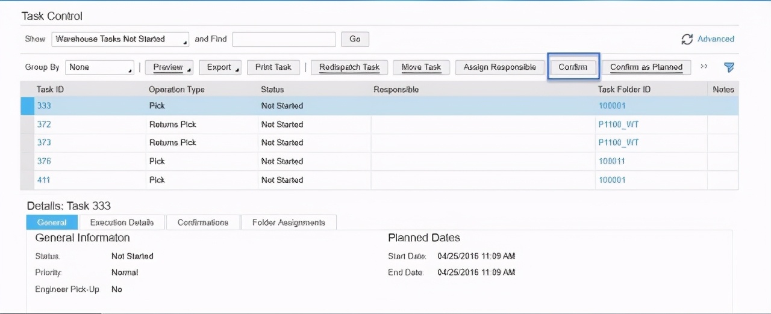Click the Go button
Screen dimensions: 771x314
(355, 39)
